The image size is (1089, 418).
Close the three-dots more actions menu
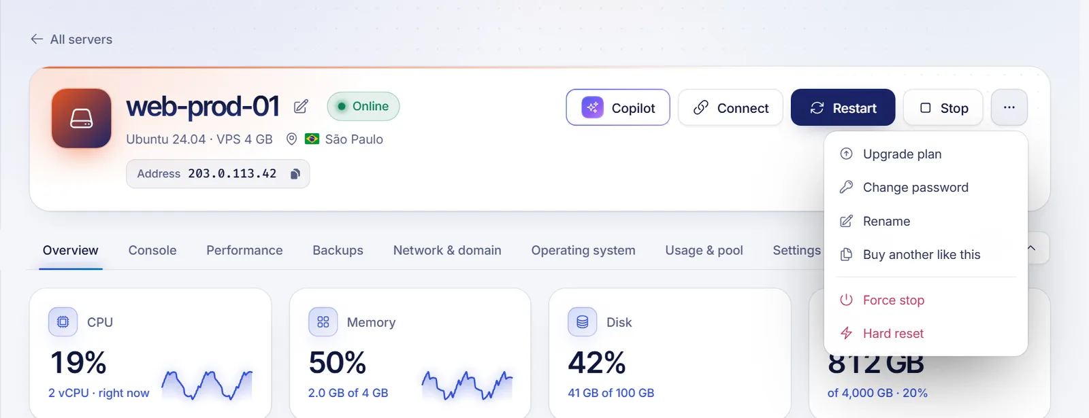pos(1009,107)
